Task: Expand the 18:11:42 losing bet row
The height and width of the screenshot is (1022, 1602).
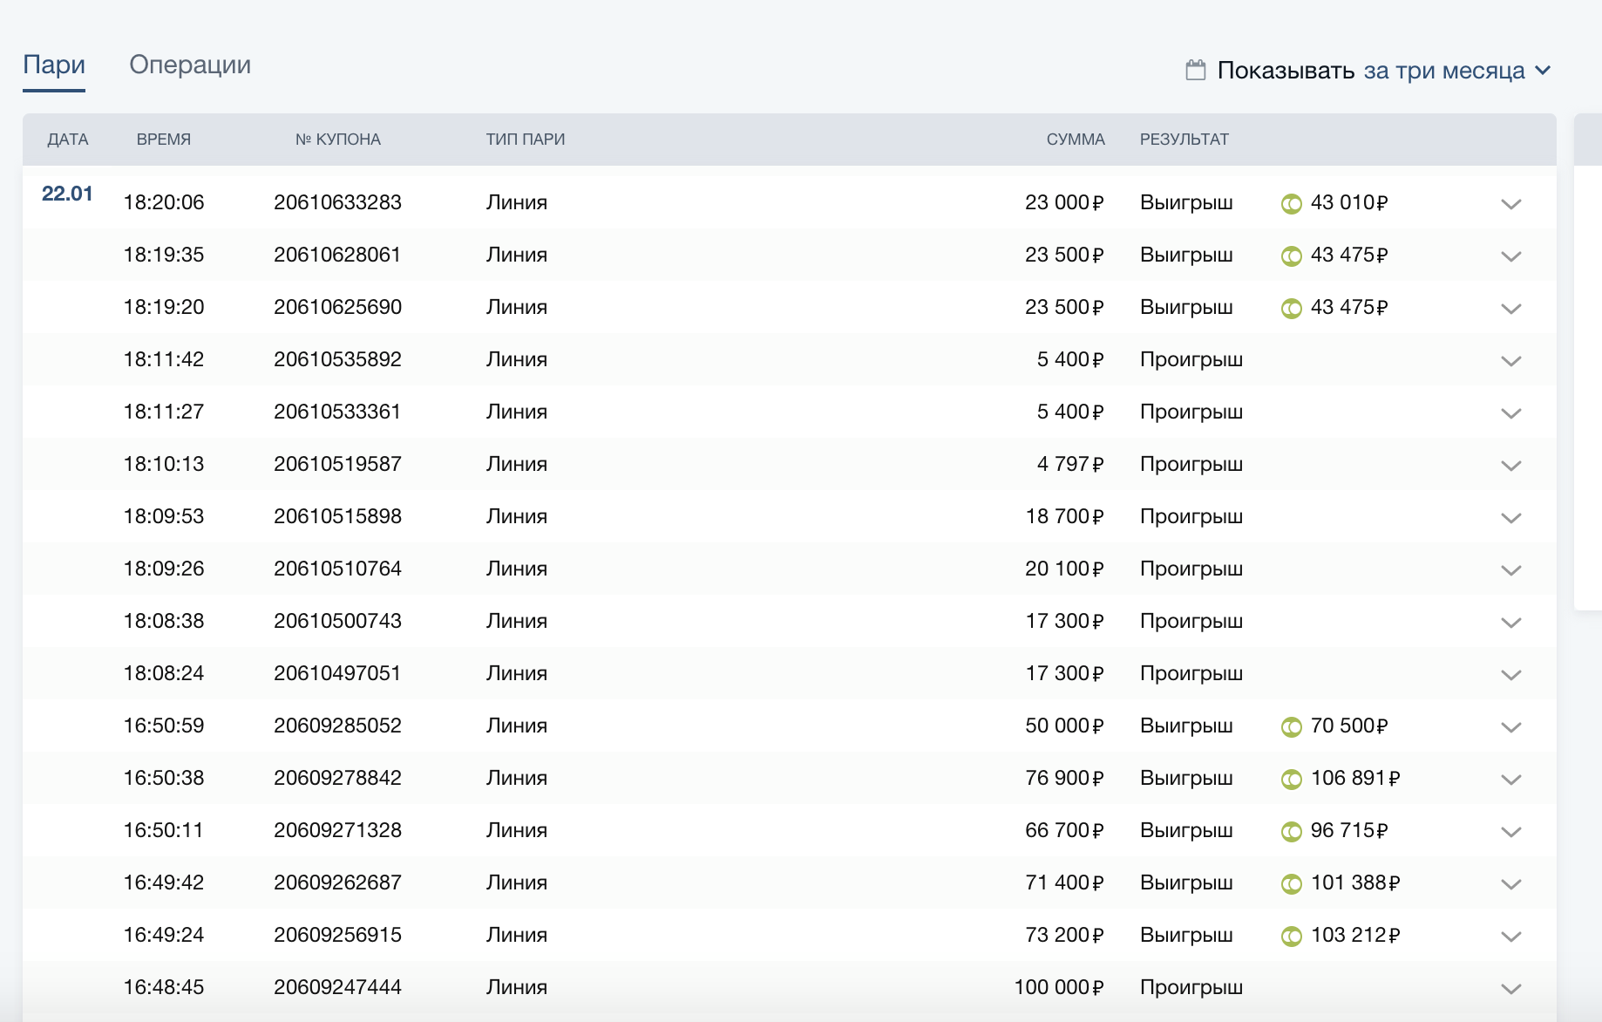Action: point(1510,361)
